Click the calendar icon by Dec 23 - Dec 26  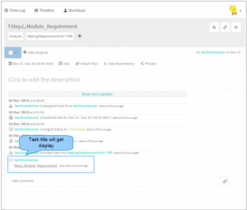tap(10, 63)
